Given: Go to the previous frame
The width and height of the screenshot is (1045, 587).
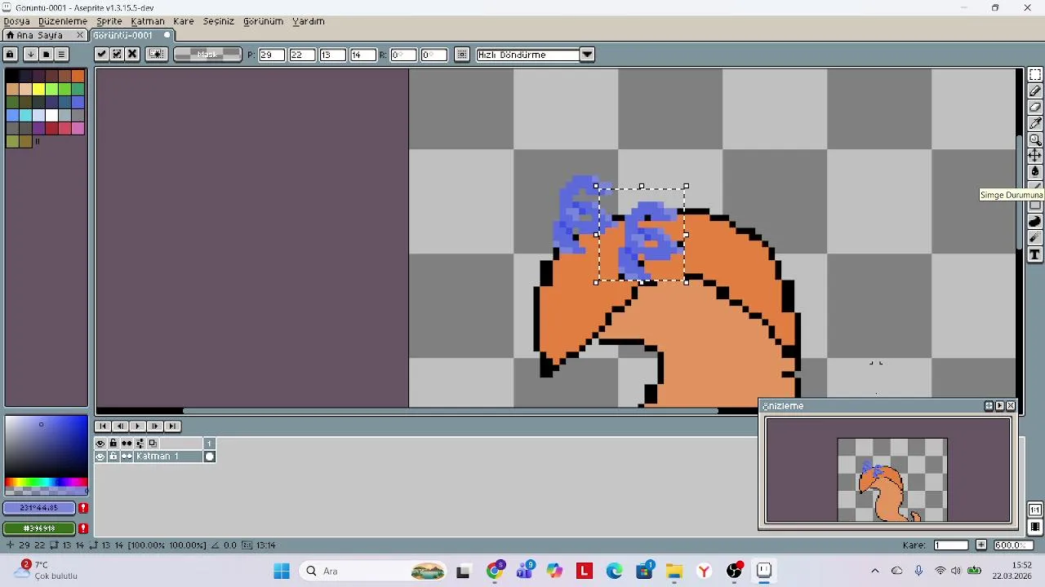Looking at the screenshot, I should coord(120,426).
